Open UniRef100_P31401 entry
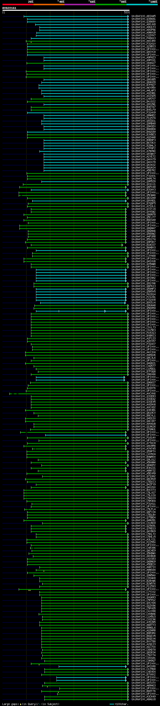The height and width of the screenshot is (706, 160). (143, 176)
